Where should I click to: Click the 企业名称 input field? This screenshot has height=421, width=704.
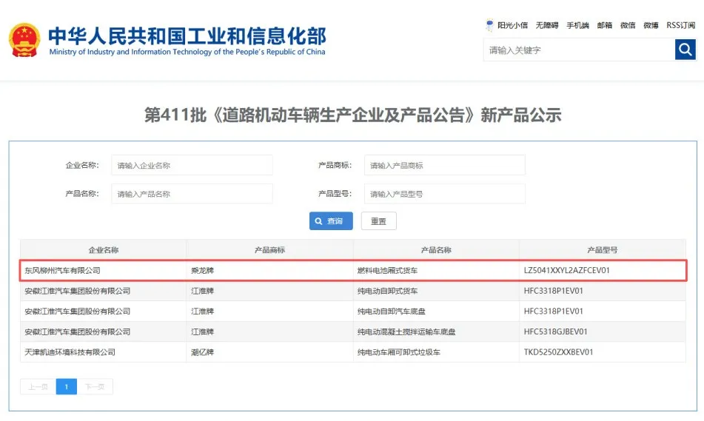pyautogui.click(x=192, y=165)
